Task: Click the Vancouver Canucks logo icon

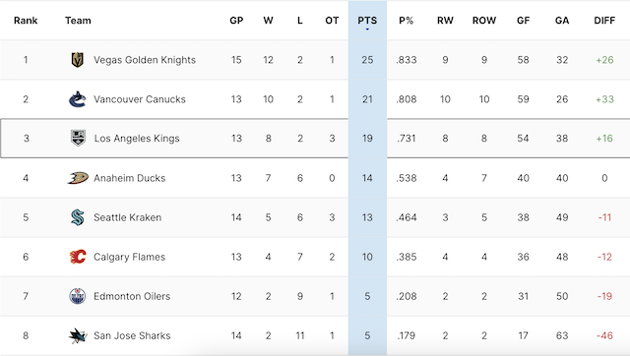Action: (78, 99)
